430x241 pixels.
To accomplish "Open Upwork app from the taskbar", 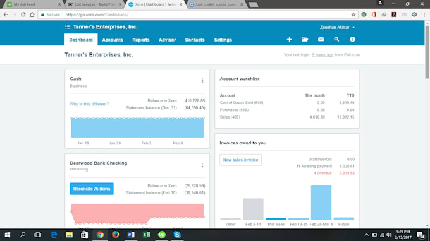I will click(162, 235).
